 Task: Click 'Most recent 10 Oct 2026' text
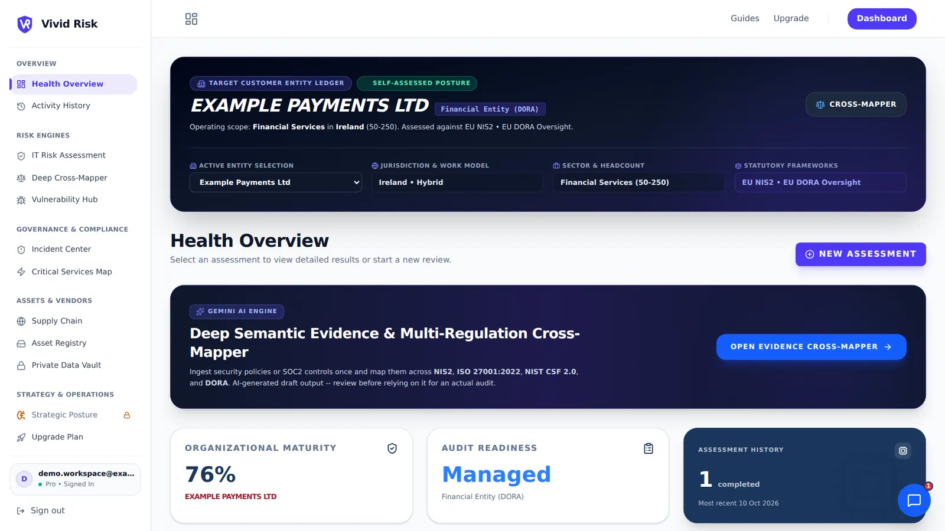(738, 503)
